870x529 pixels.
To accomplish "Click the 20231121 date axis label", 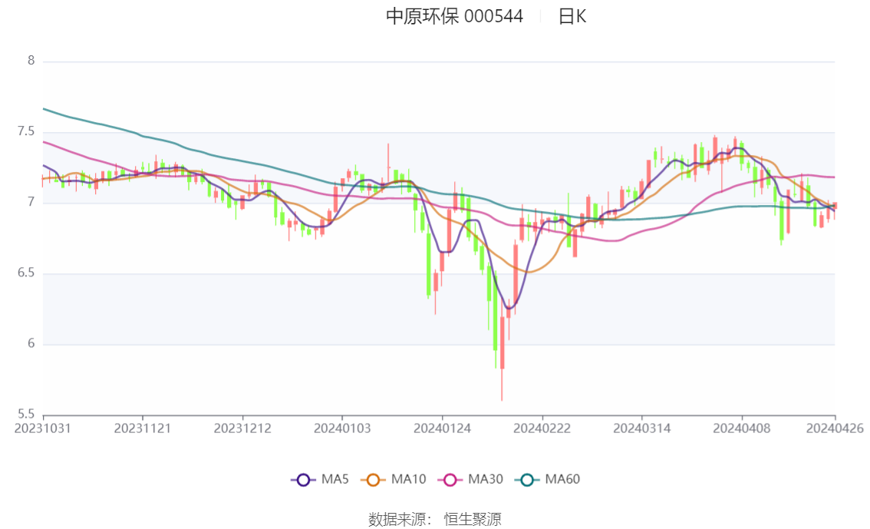I will [143, 428].
